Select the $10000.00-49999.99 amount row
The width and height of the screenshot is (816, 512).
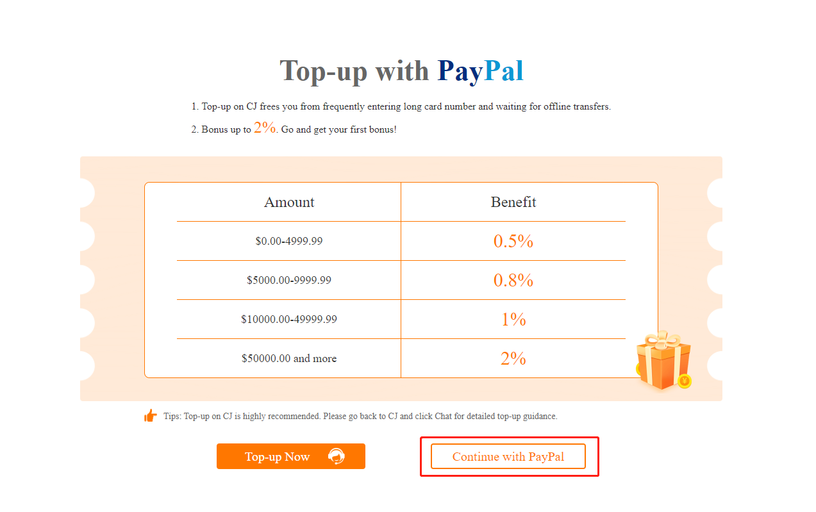pos(289,319)
